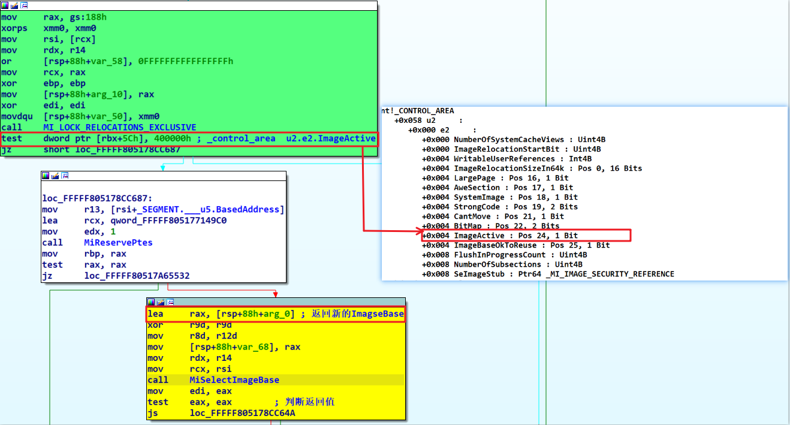Click the NumberOfSubsections field row
Viewport: 790px width, 425px height.
[x=502, y=264]
